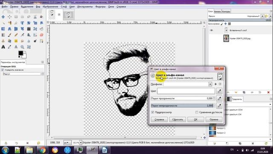
Task: Select the Zoom magnifier tool
Action: (22, 47)
